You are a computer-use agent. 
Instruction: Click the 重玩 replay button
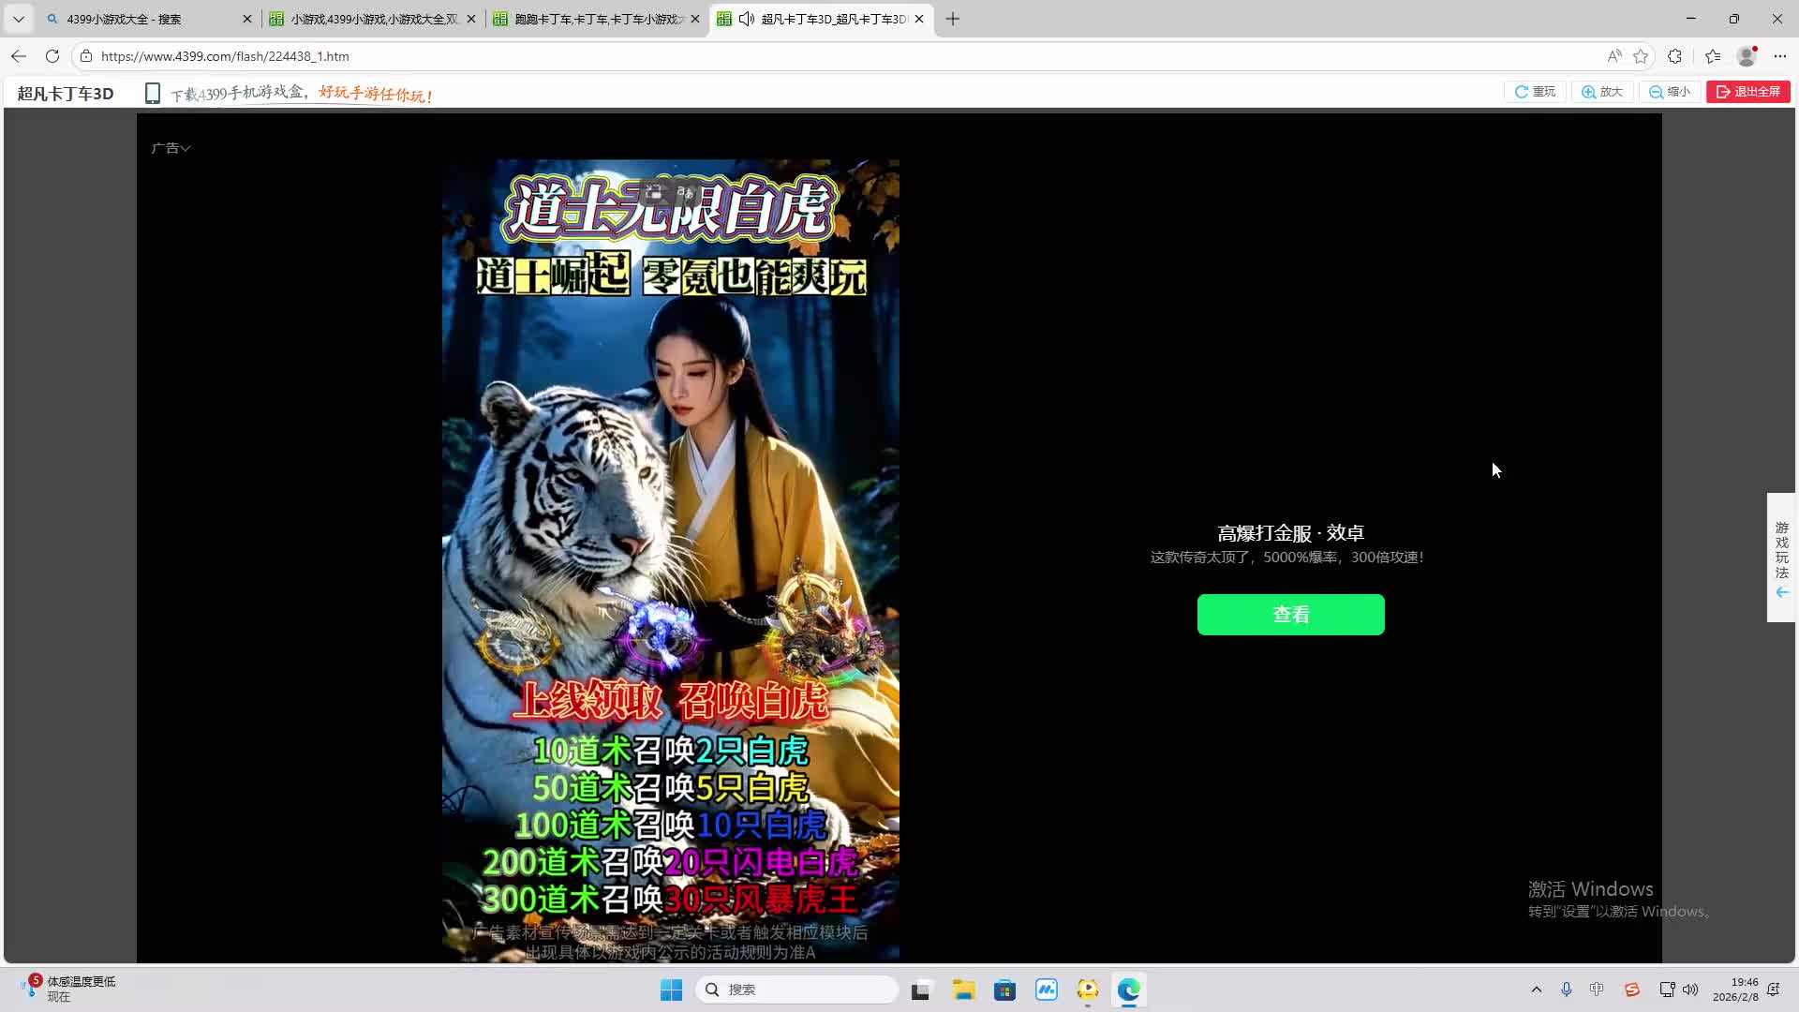[x=1535, y=92]
